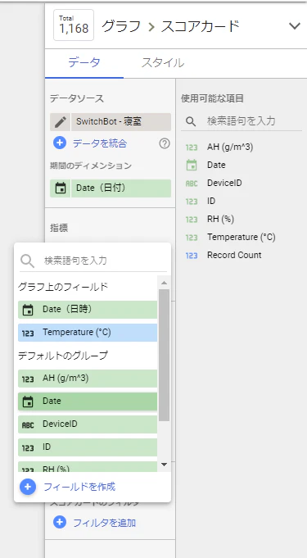Click ABC icon on popup DeviceID row

(28, 425)
